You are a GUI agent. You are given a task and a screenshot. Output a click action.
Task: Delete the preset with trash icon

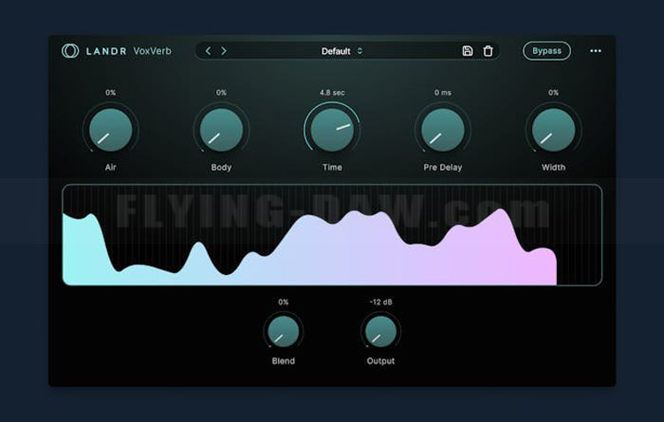(x=488, y=50)
